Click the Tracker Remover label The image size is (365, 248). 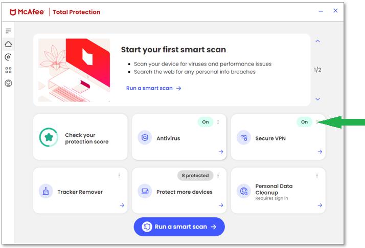(x=80, y=192)
